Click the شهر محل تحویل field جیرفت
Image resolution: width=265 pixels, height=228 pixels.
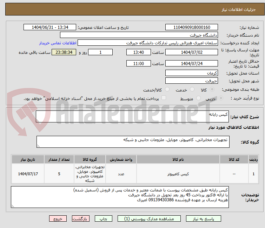[192, 81]
